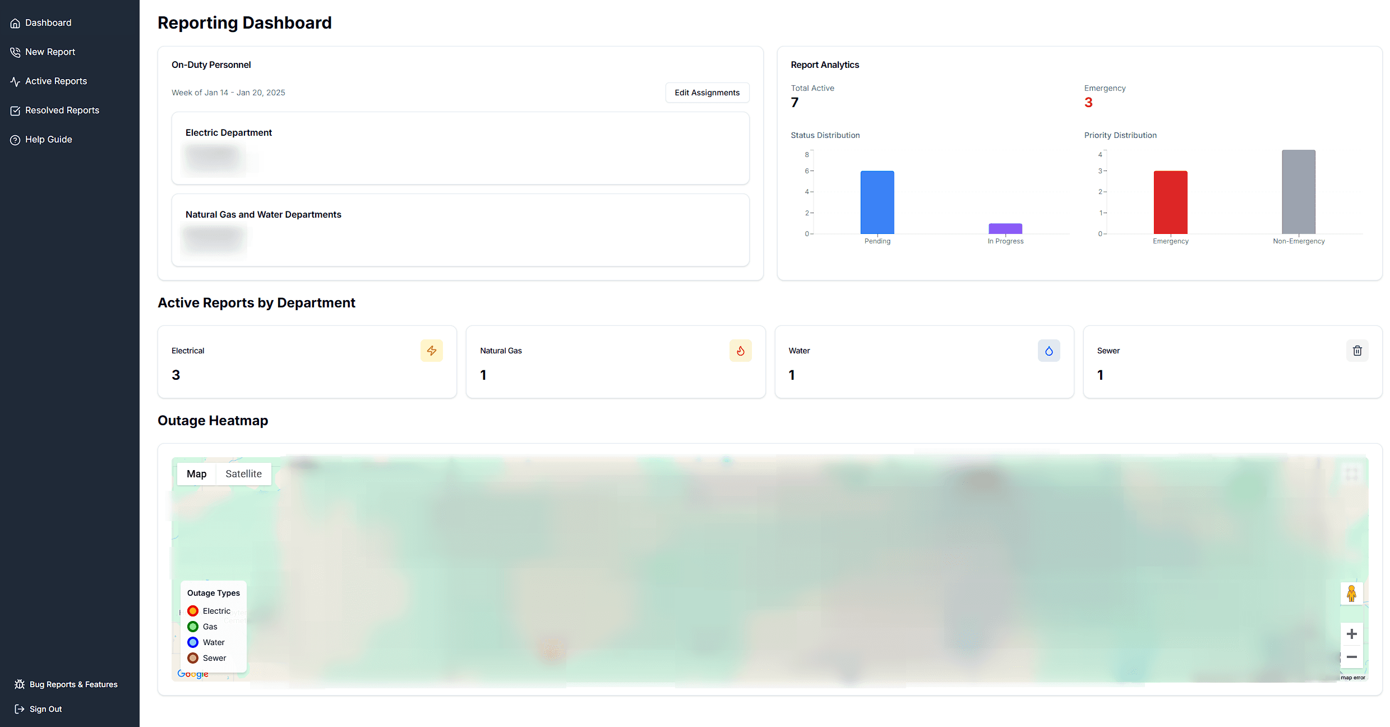
Task: Click the New Report phone icon
Action: click(x=15, y=52)
